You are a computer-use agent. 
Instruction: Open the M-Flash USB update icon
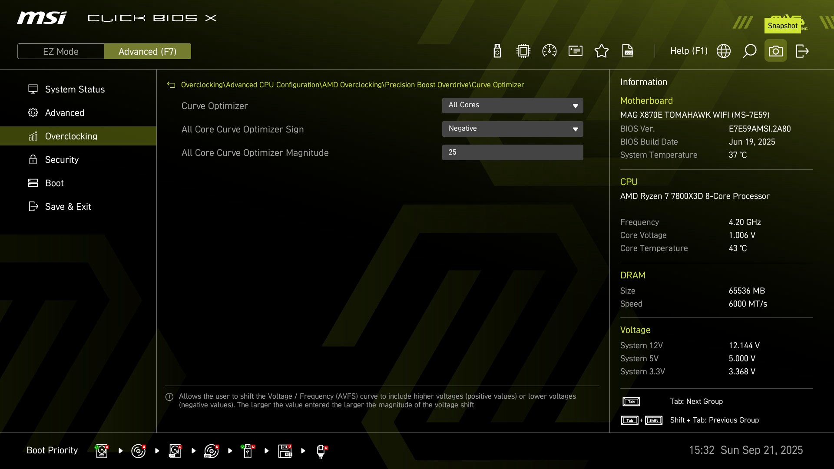[497, 51]
